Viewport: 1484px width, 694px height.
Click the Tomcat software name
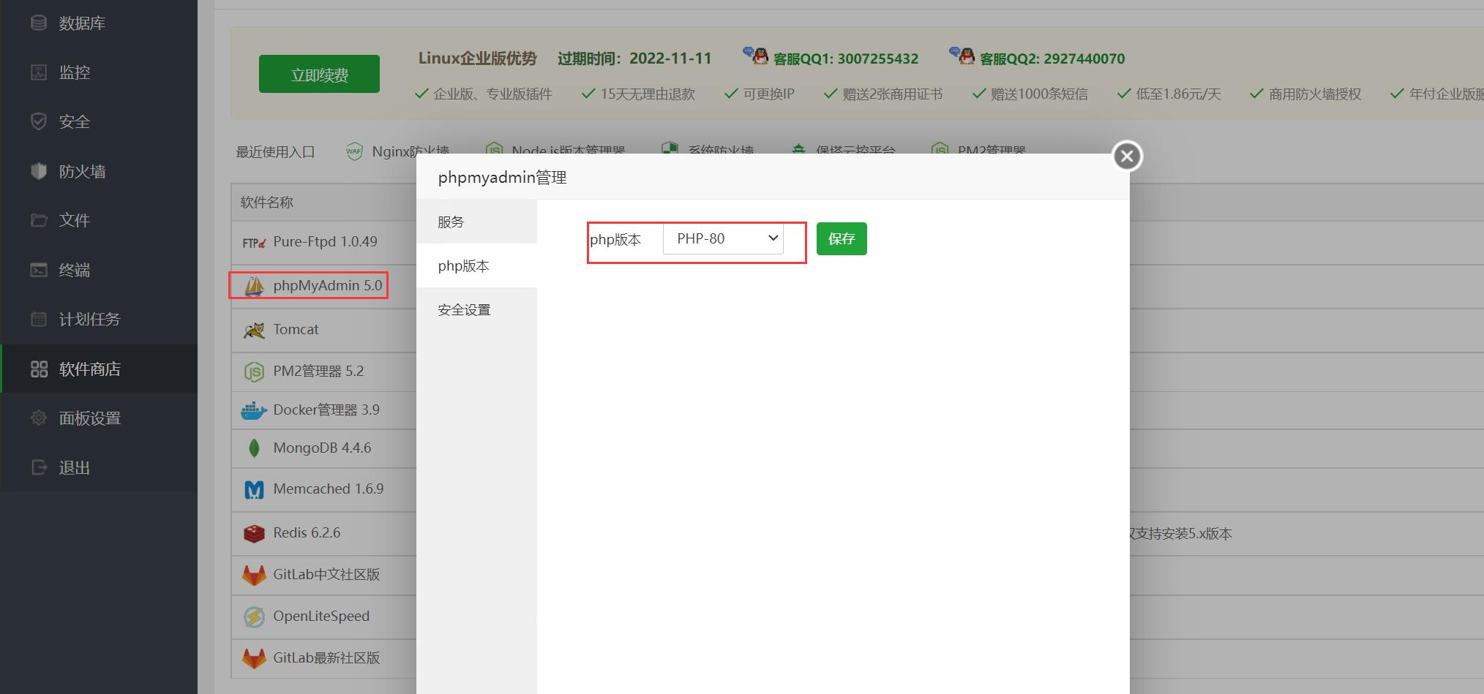pyautogui.click(x=296, y=330)
